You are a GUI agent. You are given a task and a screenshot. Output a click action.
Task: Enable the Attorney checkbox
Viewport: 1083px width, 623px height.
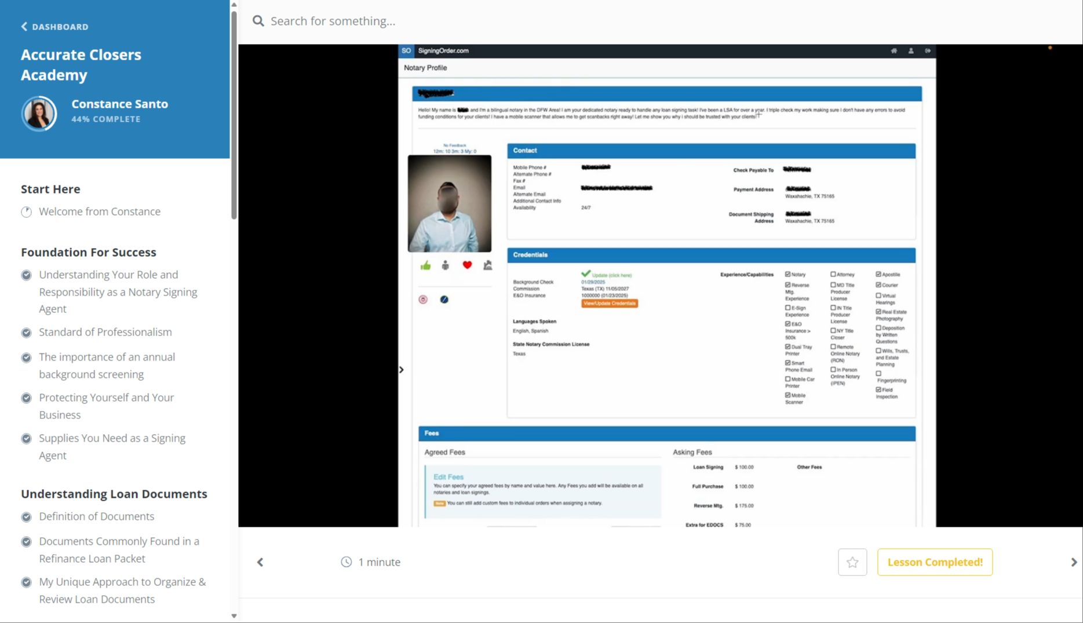[833, 274]
